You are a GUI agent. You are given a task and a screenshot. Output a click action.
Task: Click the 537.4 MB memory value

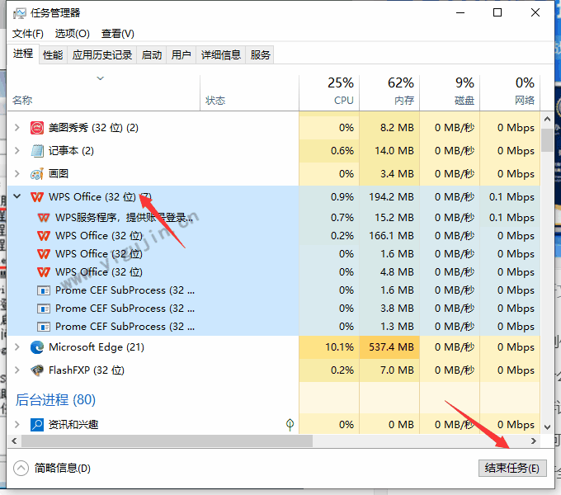point(391,347)
